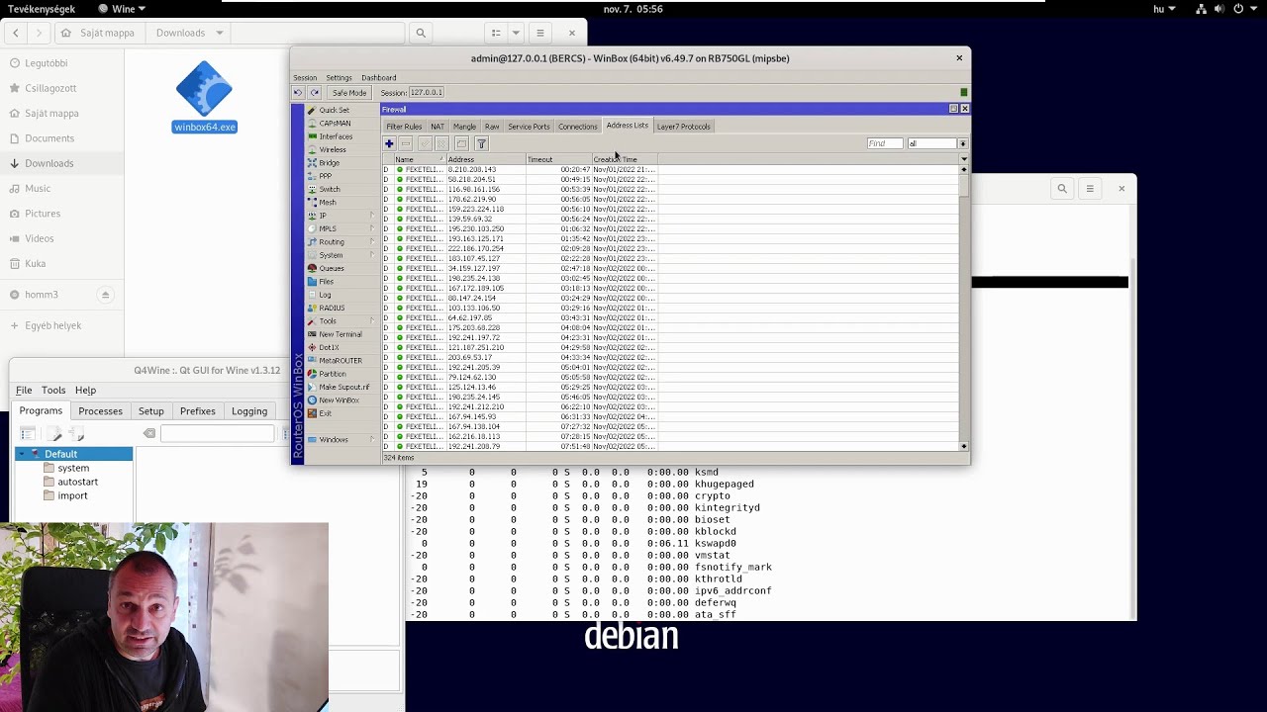Click the search icon in file manager

coord(421,33)
